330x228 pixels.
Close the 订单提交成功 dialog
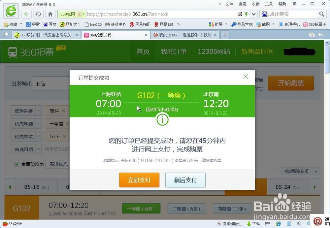[246, 77]
